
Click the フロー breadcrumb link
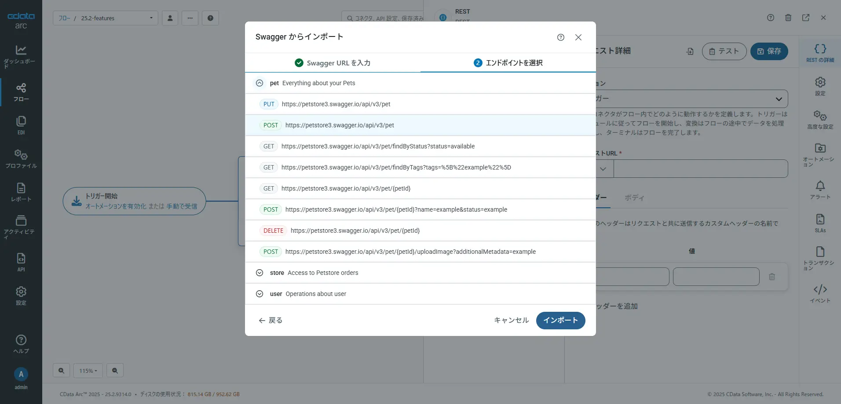coord(64,18)
